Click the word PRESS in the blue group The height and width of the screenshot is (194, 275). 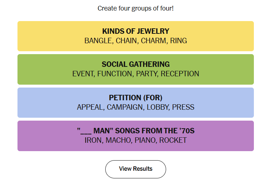click(x=183, y=107)
